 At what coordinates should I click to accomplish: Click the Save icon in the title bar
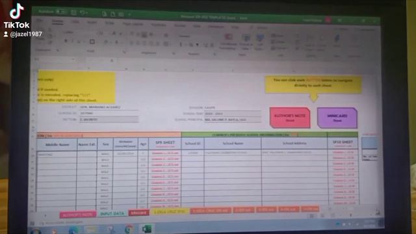click(x=73, y=12)
